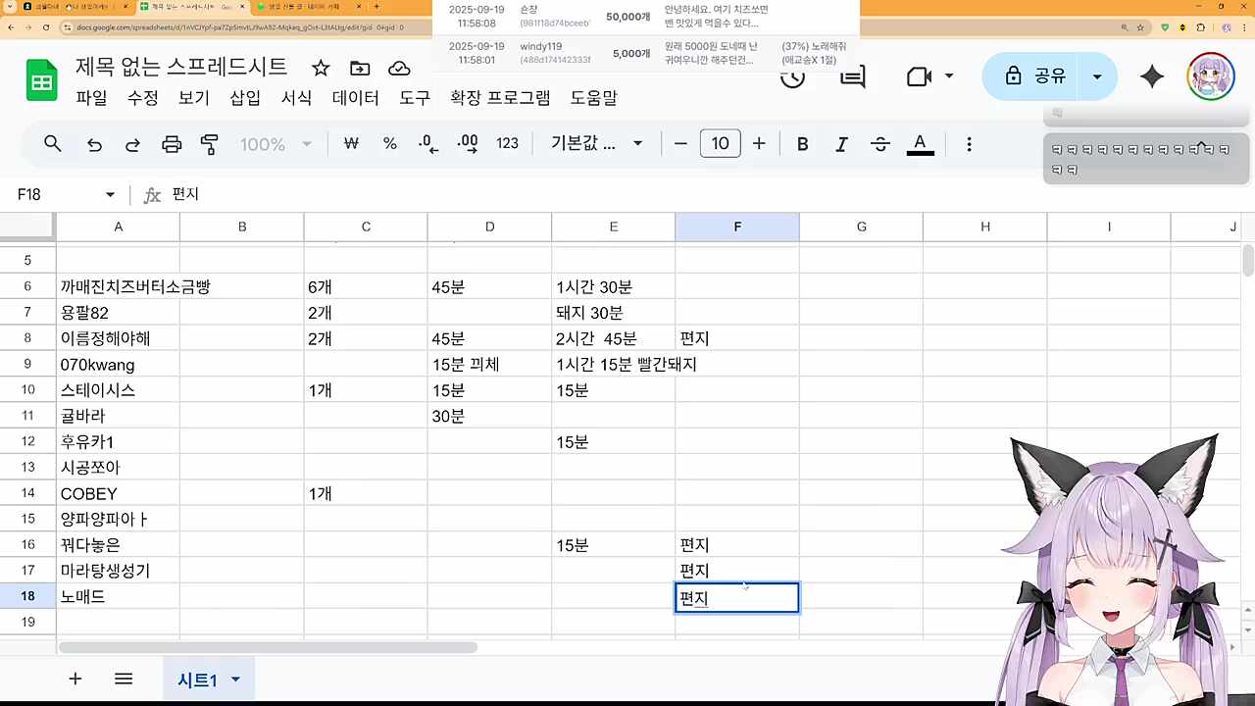Print the spreadsheet
The height and width of the screenshot is (706, 1255).
click(172, 144)
